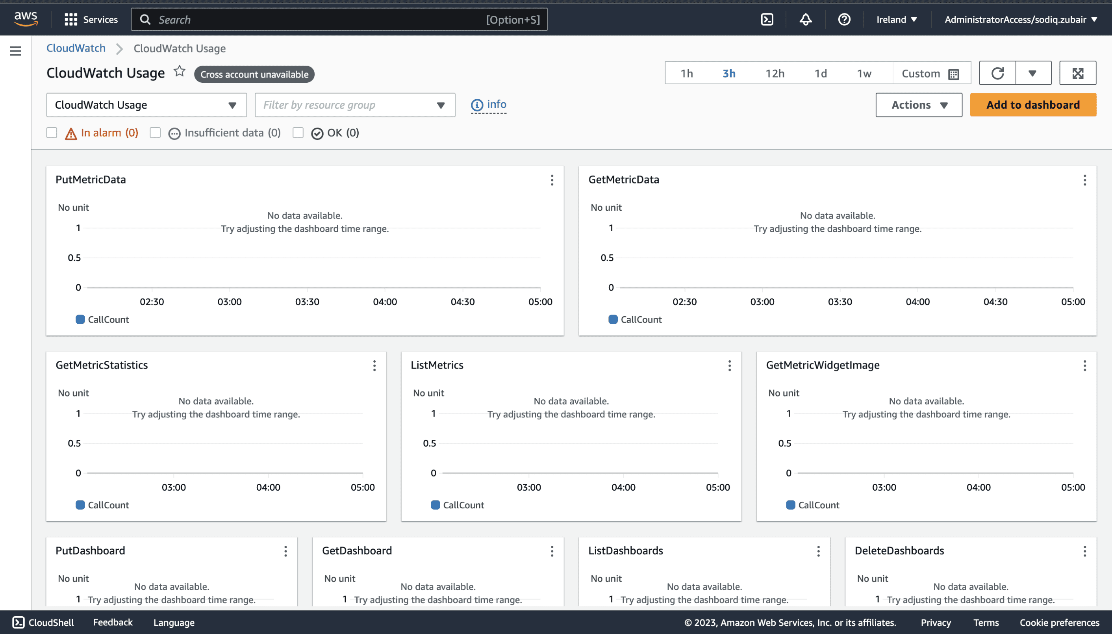Follow the CloudWatch breadcrumb link
Screen dimensions: 1112x634
click(76, 48)
